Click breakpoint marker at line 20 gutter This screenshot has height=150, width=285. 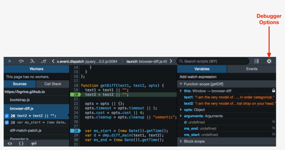pos(75,95)
